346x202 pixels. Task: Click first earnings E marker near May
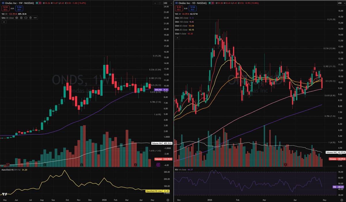tap(8, 165)
